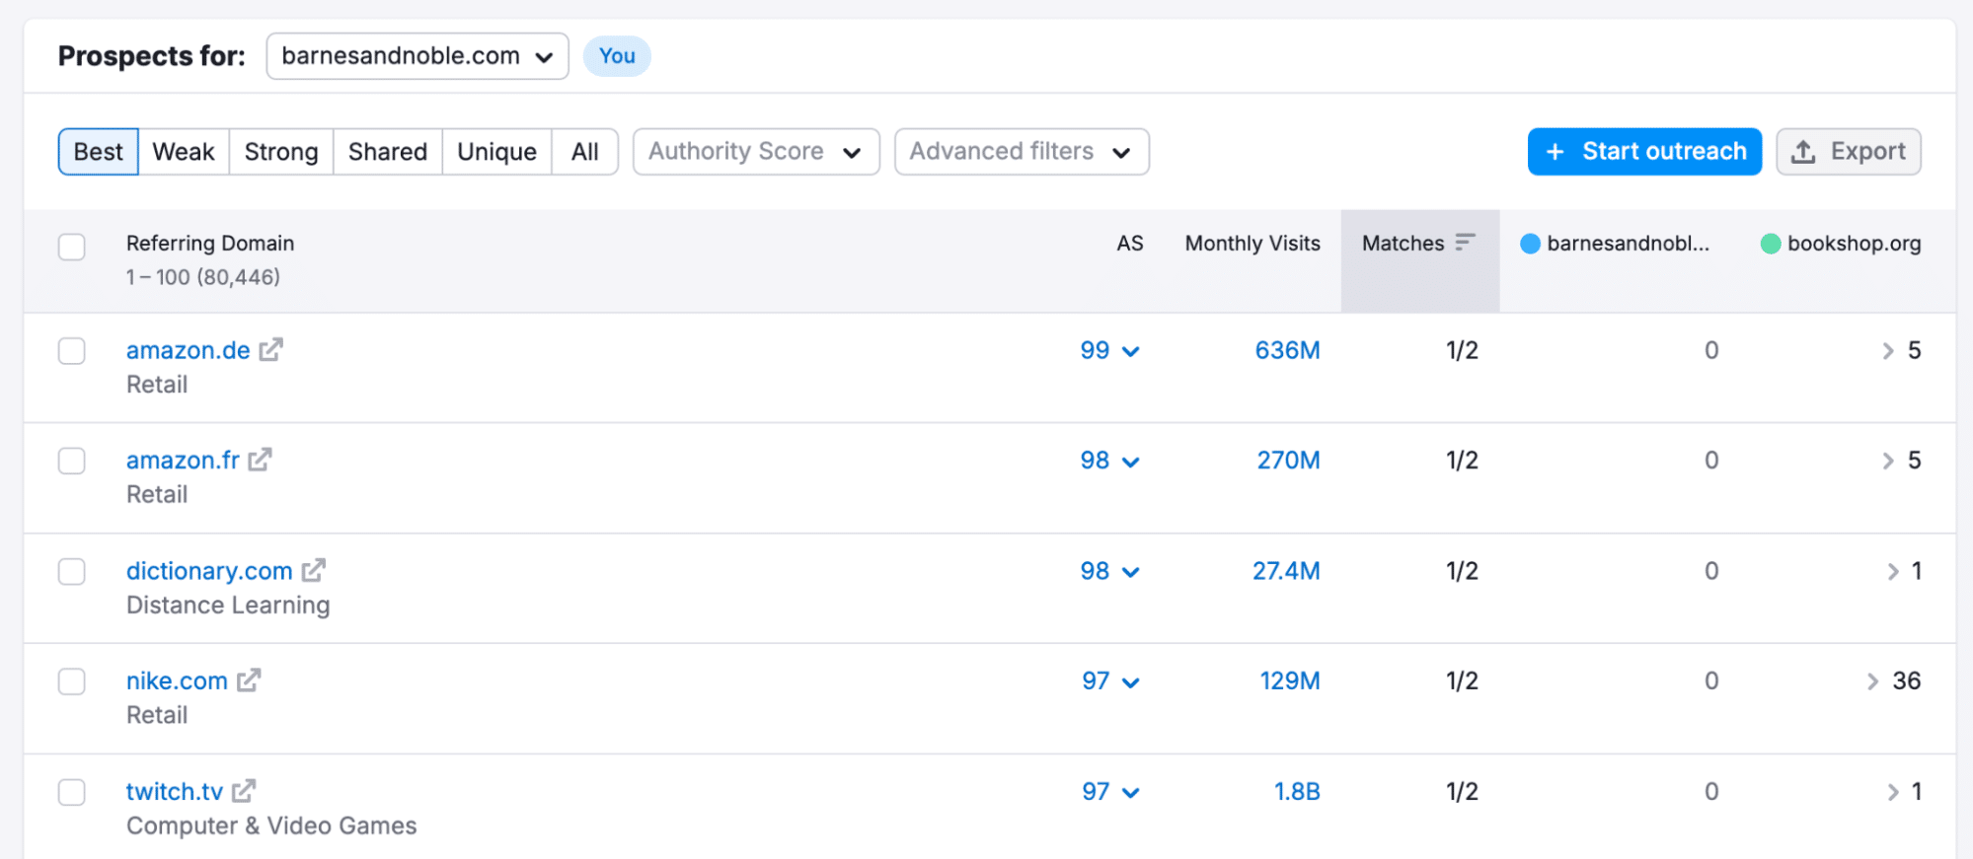Click the 1.8B monthly visits value
The image size is (1973, 859).
1297,792
